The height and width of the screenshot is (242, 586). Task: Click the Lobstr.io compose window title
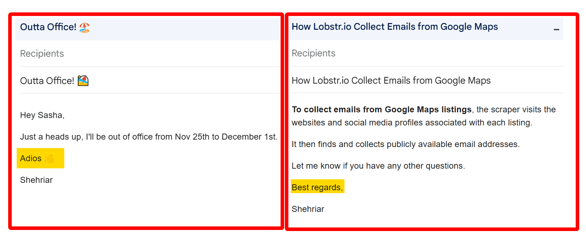click(x=395, y=27)
